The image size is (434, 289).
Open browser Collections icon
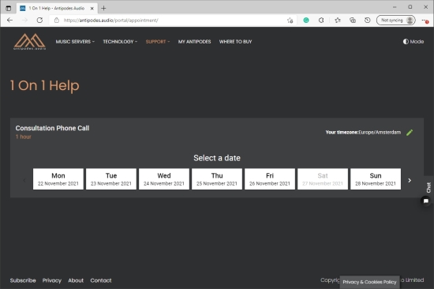353,21
